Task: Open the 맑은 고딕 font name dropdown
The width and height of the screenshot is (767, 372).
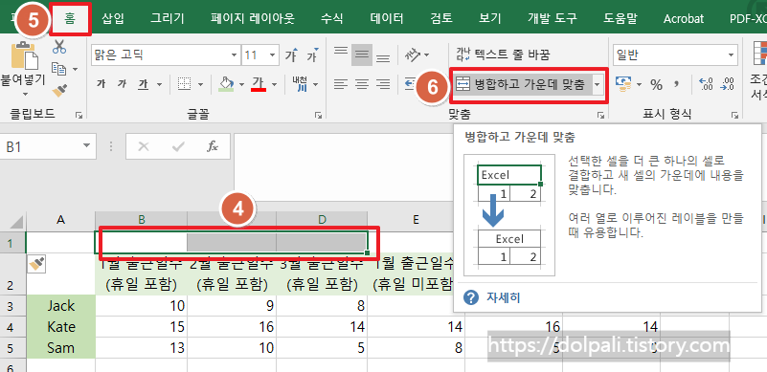Action: coord(234,55)
